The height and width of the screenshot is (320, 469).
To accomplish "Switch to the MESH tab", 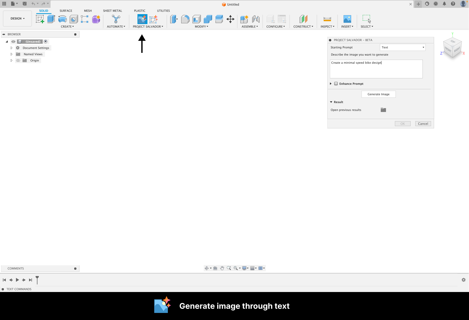I will 88,11.
